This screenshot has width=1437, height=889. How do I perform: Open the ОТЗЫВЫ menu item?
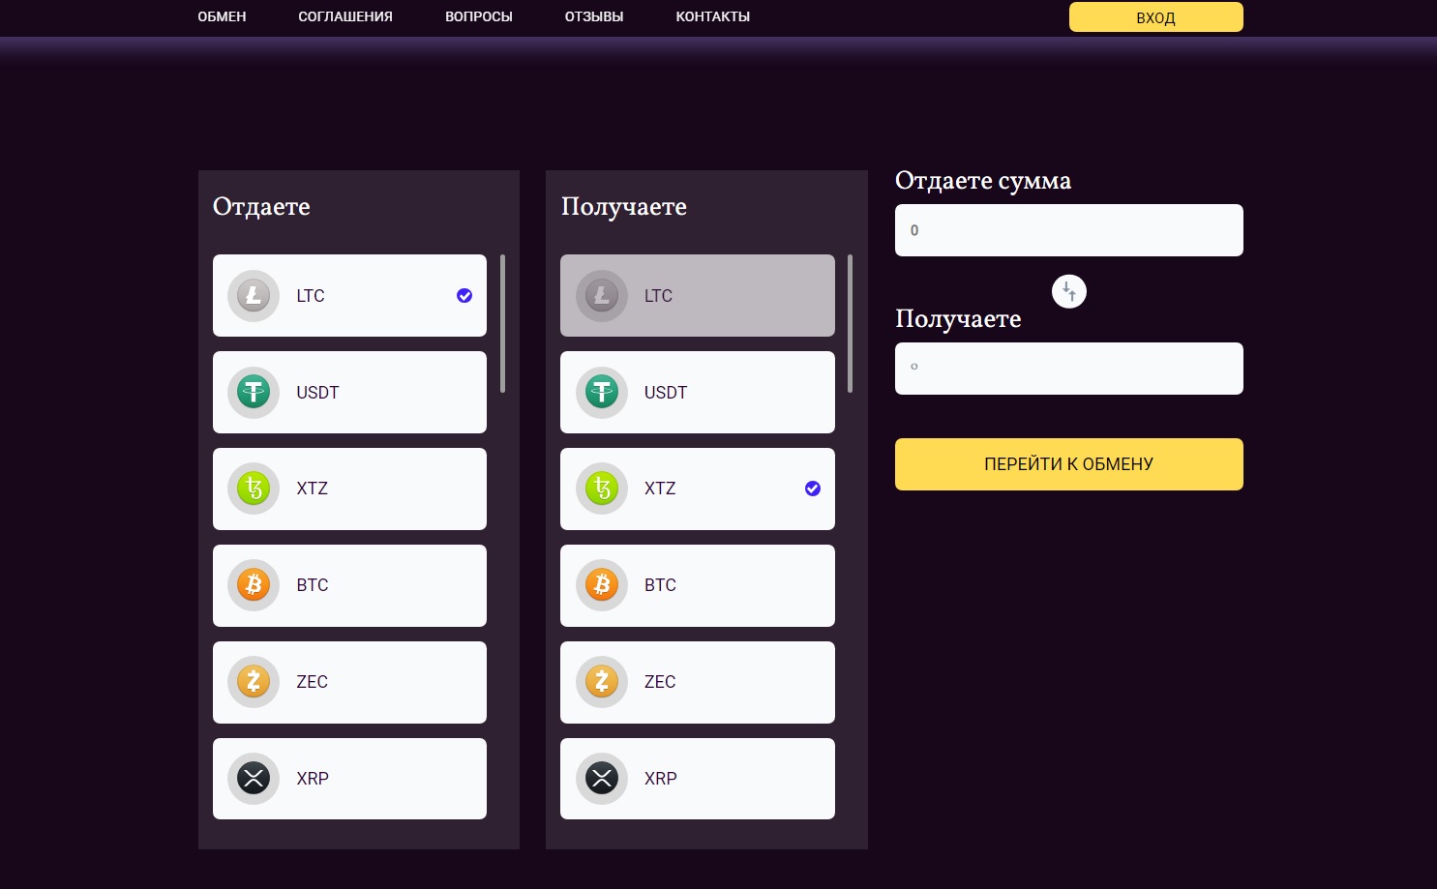click(x=594, y=16)
